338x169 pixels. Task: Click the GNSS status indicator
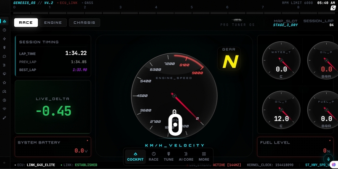88,3
